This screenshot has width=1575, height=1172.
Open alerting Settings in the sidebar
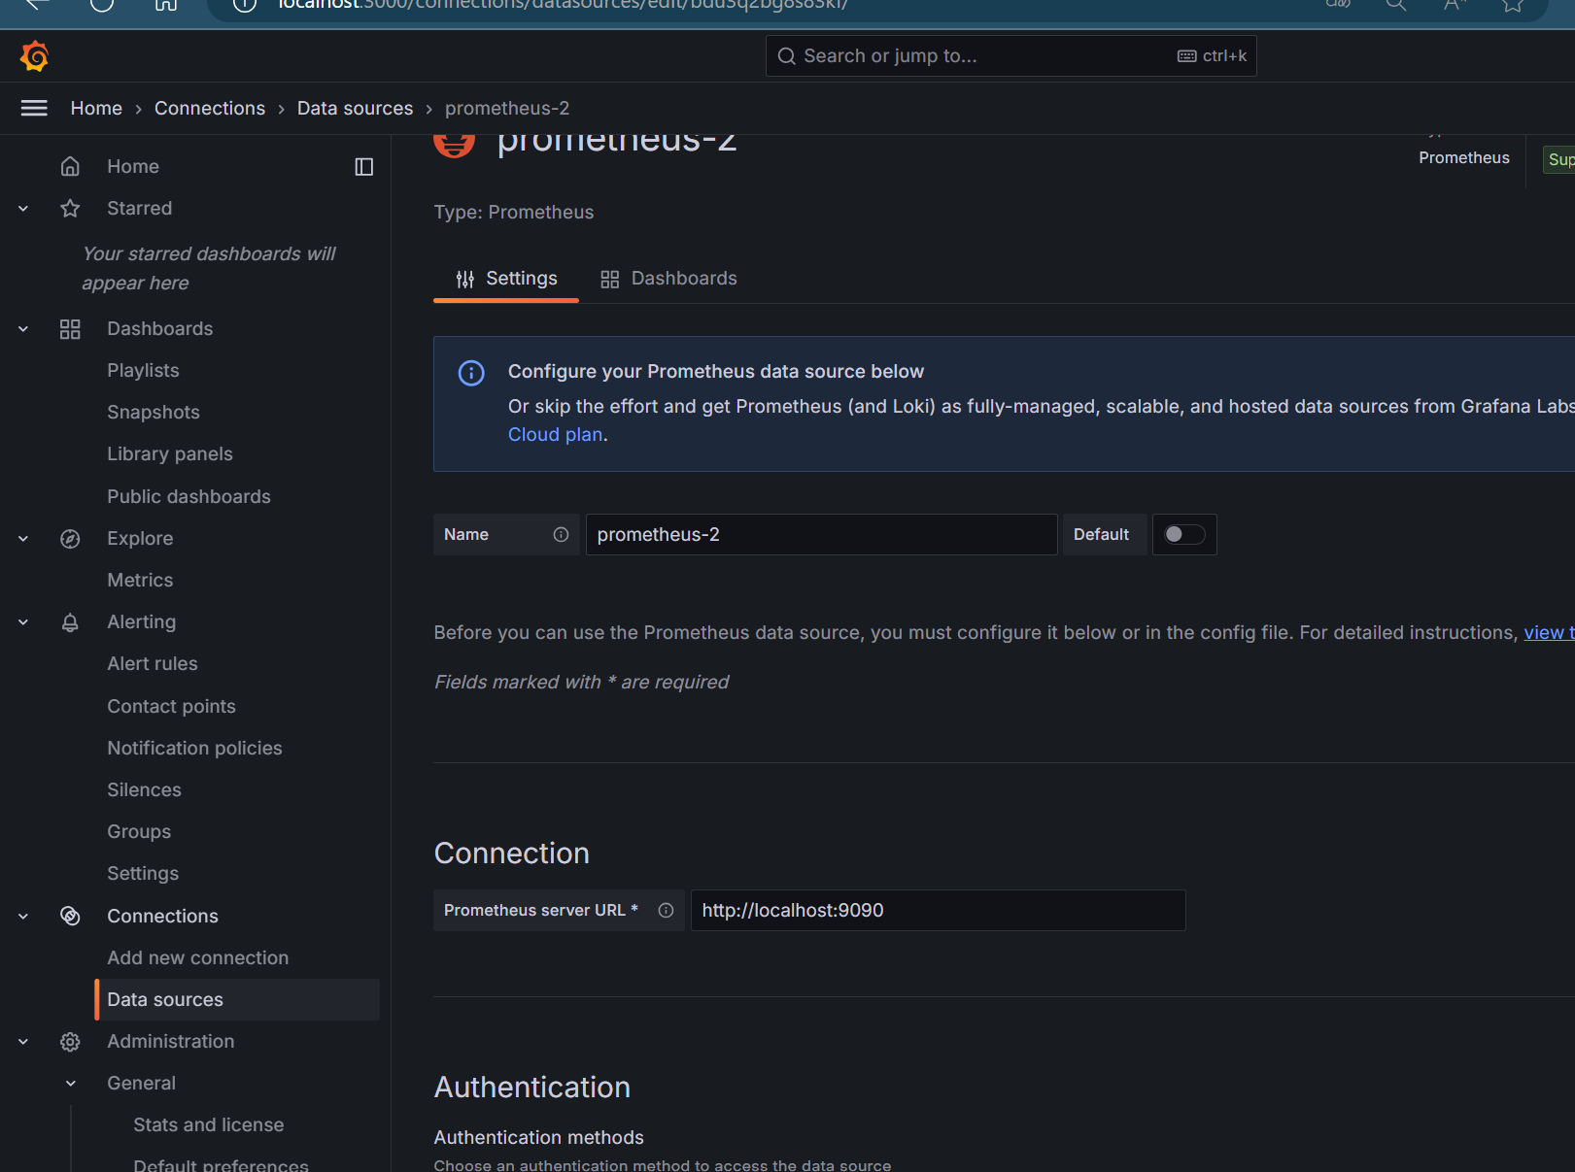143,873
